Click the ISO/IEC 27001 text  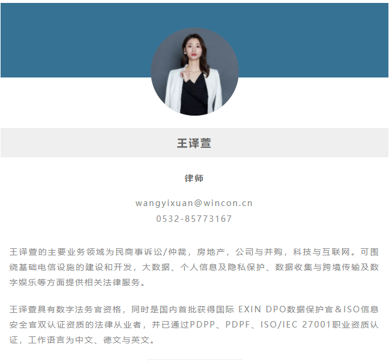point(296,325)
